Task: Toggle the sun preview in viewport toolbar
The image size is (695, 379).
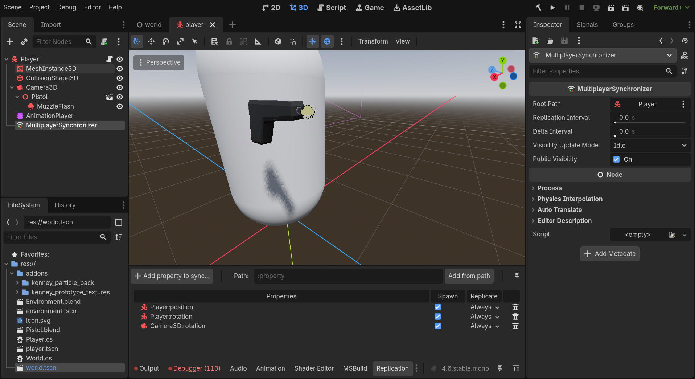Action: [x=312, y=41]
